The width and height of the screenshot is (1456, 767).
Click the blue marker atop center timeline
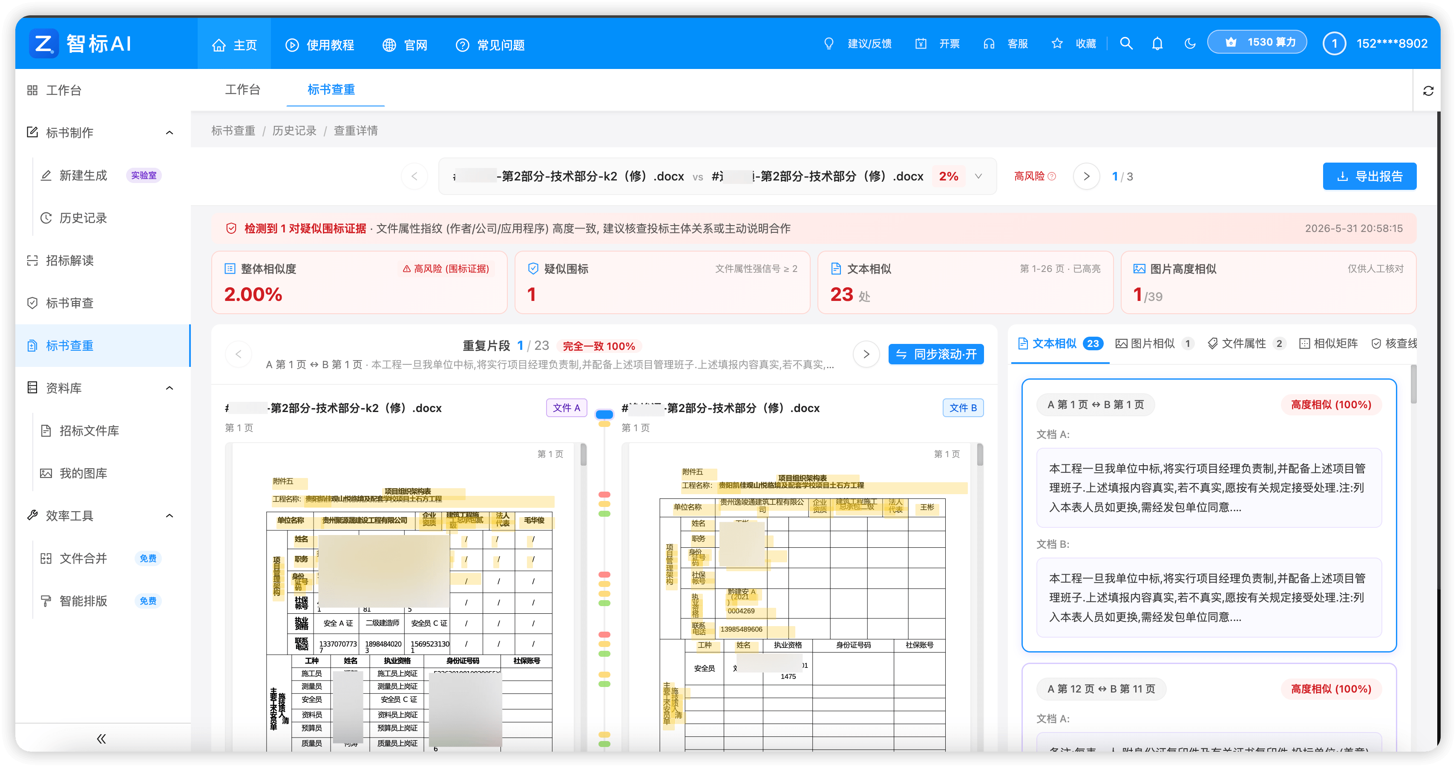pos(604,415)
